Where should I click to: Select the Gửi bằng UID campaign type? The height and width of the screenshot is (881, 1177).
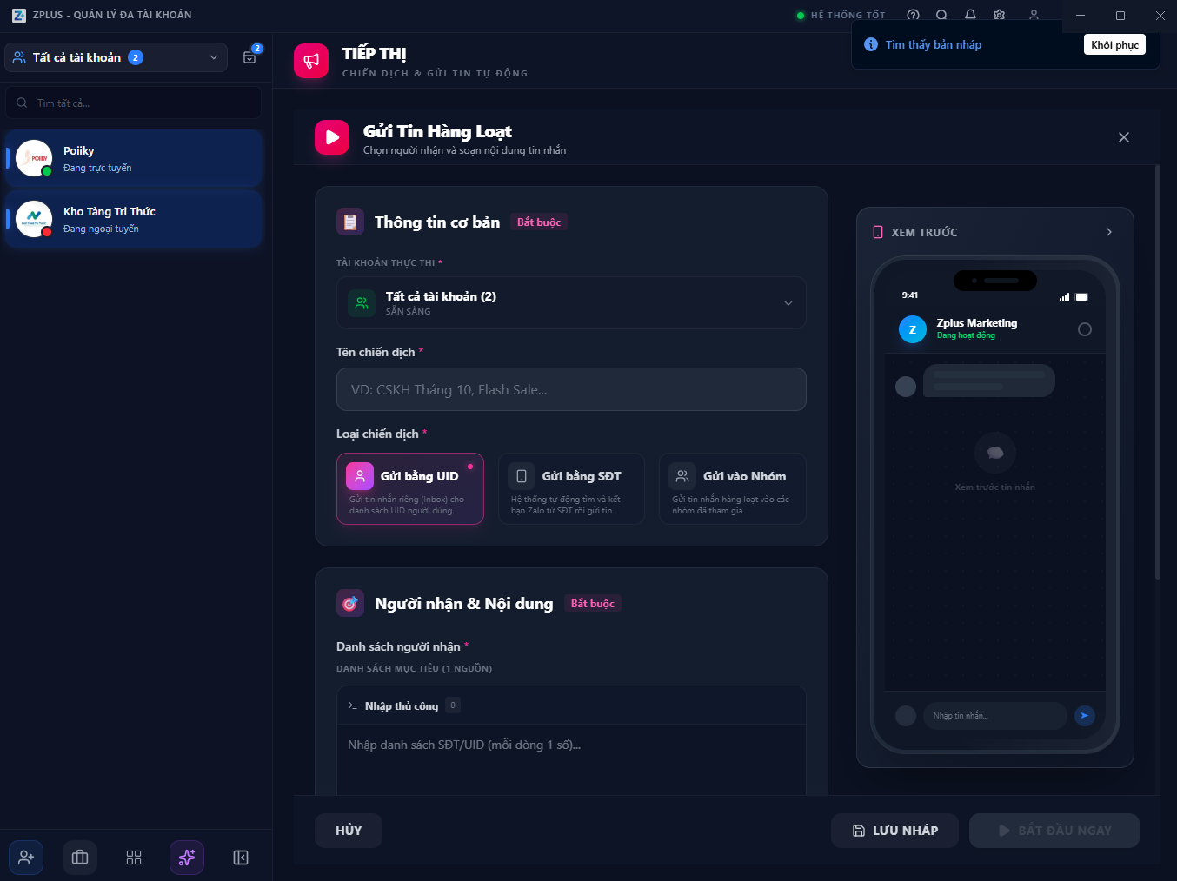point(409,489)
